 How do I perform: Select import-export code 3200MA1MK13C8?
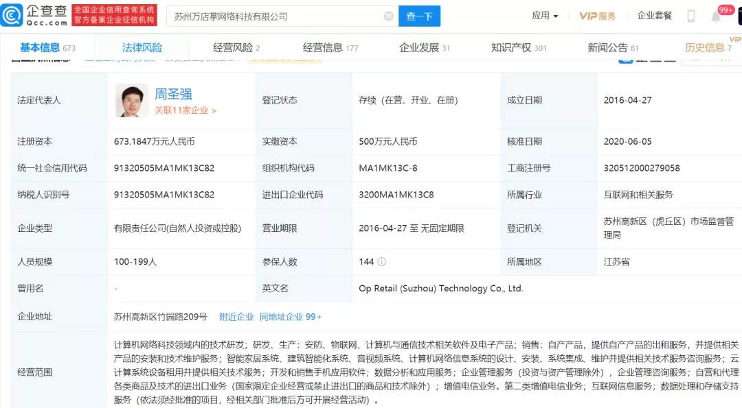pyautogui.click(x=396, y=195)
